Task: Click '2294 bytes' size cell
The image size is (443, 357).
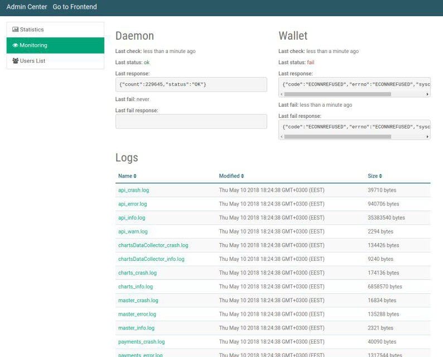Action: 381,231
